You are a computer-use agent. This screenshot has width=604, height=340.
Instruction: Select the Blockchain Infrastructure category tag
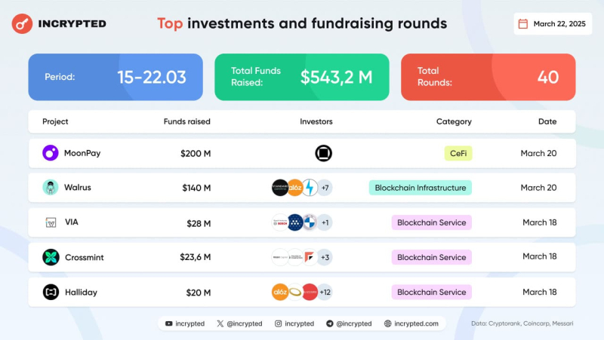click(421, 188)
